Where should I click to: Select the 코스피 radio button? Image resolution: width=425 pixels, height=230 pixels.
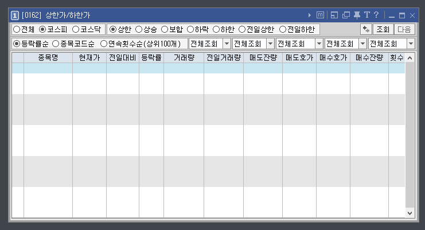[x=53, y=29]
